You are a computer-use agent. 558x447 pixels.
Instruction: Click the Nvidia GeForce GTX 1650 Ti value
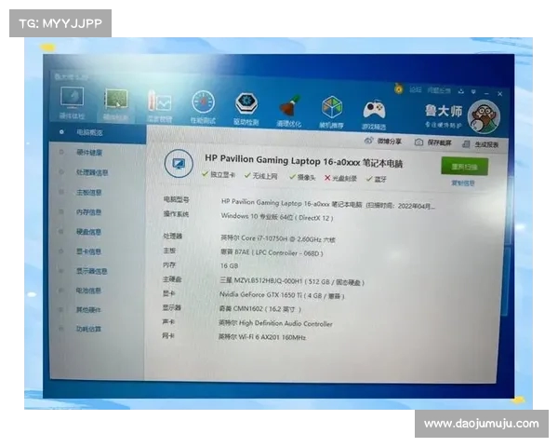282,295
